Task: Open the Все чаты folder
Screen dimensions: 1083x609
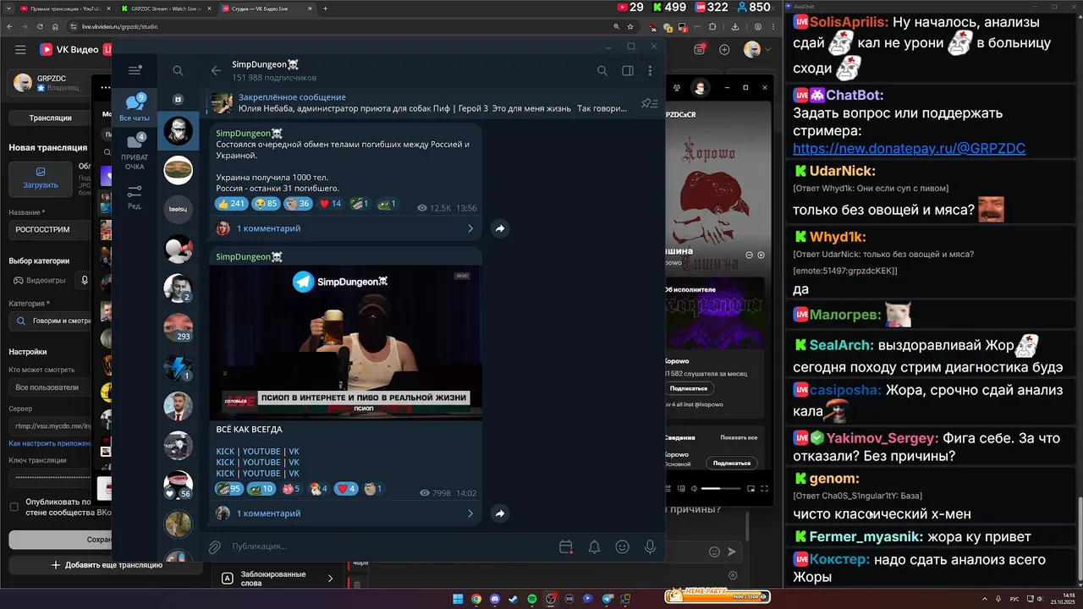Action: (135, 108)
